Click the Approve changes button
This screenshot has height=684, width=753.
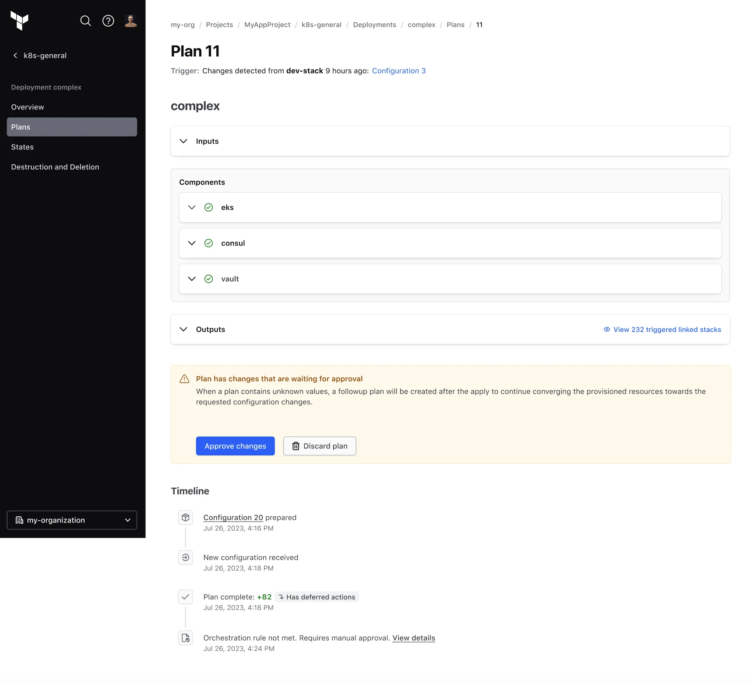(236, 446)
